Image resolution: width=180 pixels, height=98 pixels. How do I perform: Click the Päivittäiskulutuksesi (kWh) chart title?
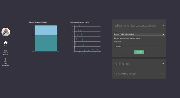tap(80, 22)
